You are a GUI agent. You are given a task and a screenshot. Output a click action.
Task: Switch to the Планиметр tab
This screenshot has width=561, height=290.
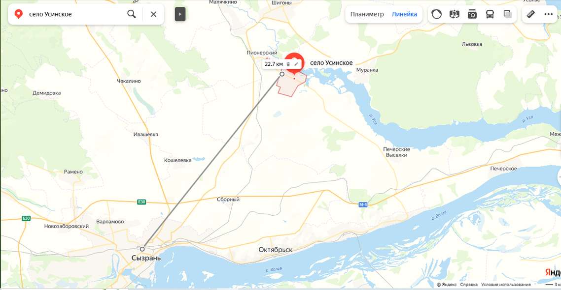tap(367, 14)
